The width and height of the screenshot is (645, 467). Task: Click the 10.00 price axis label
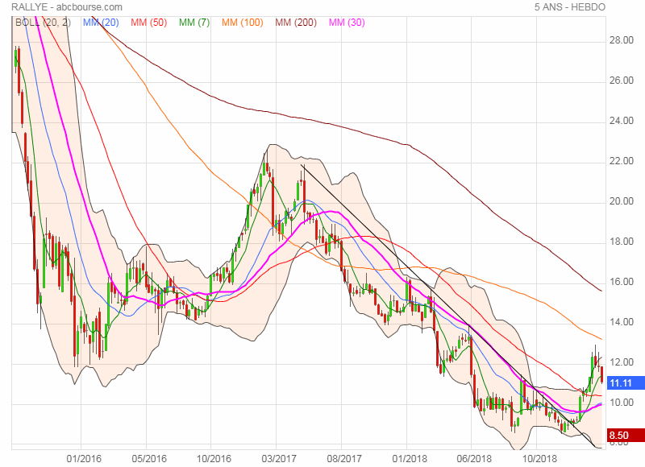tap(621, 403)
